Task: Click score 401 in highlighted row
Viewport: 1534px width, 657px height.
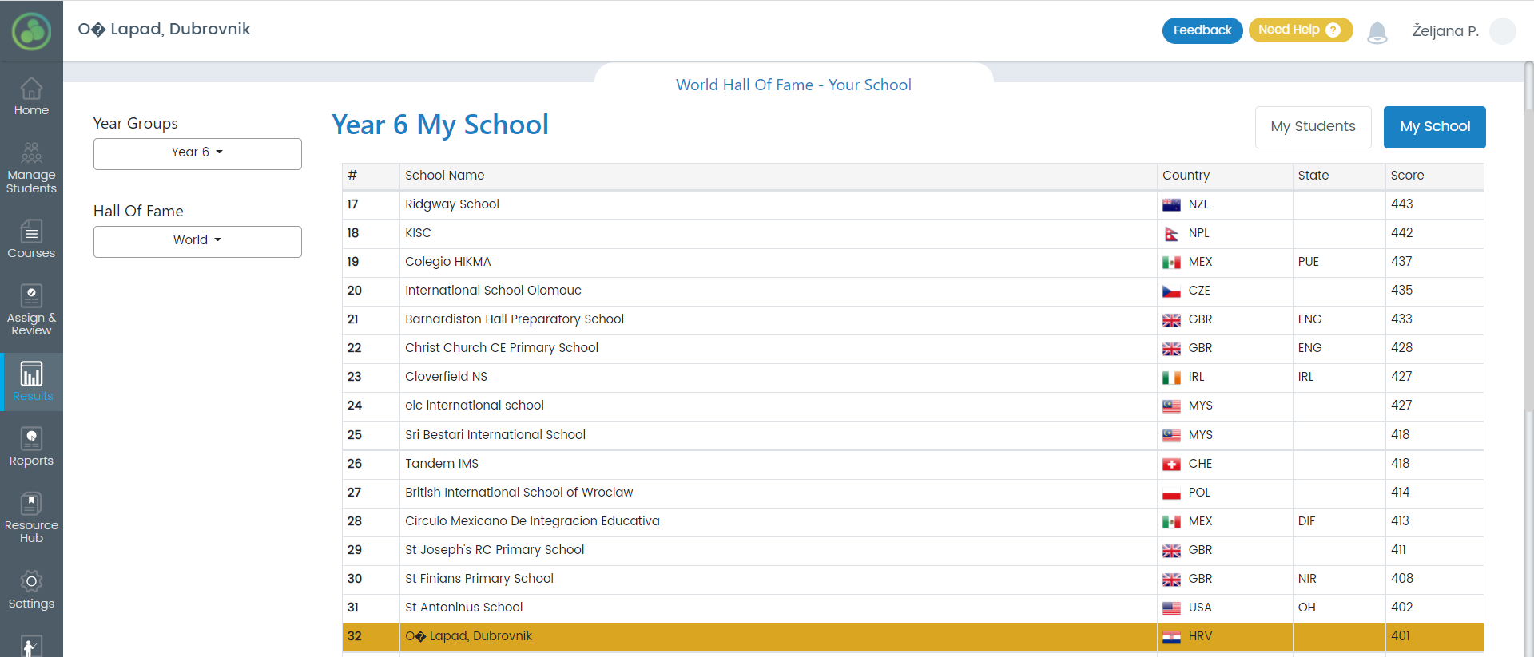Action: pyautogui.click(x=1400, y=636)
